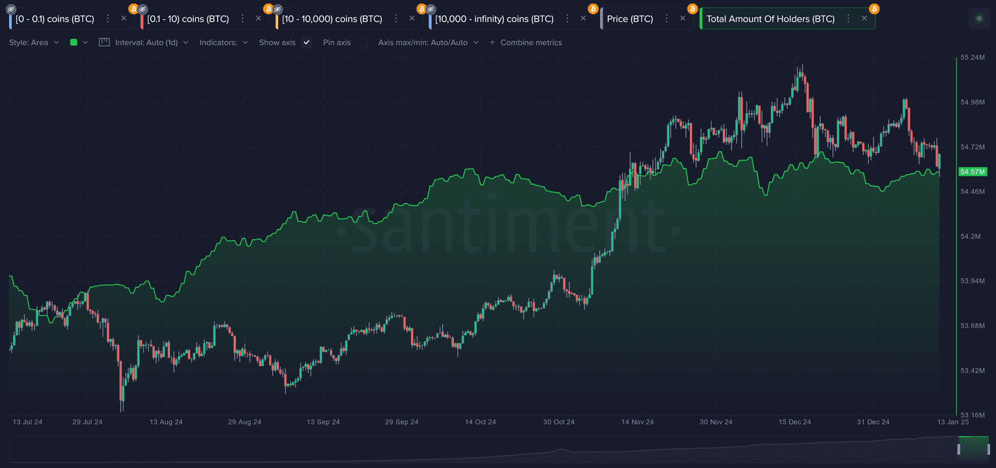Remove the Total Amount Of Holders metric
Viewport: 996px width, 468px height.
tap(864, 19)
